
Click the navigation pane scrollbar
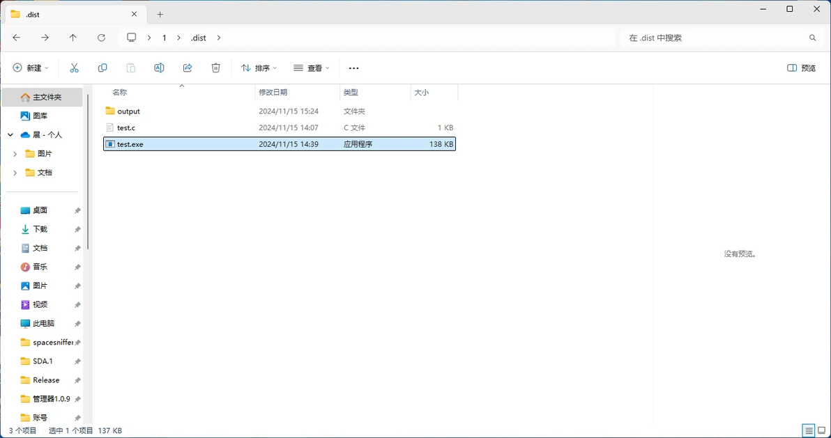coord(87,172)
